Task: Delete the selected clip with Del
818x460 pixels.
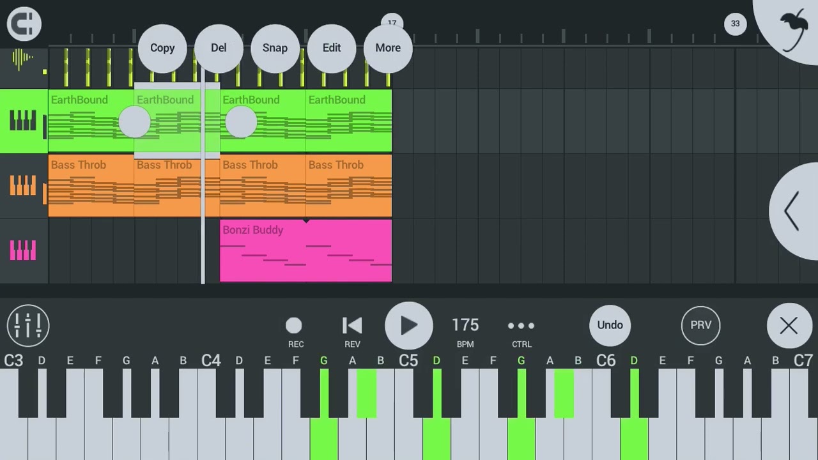Action: [x=219, y=48]
